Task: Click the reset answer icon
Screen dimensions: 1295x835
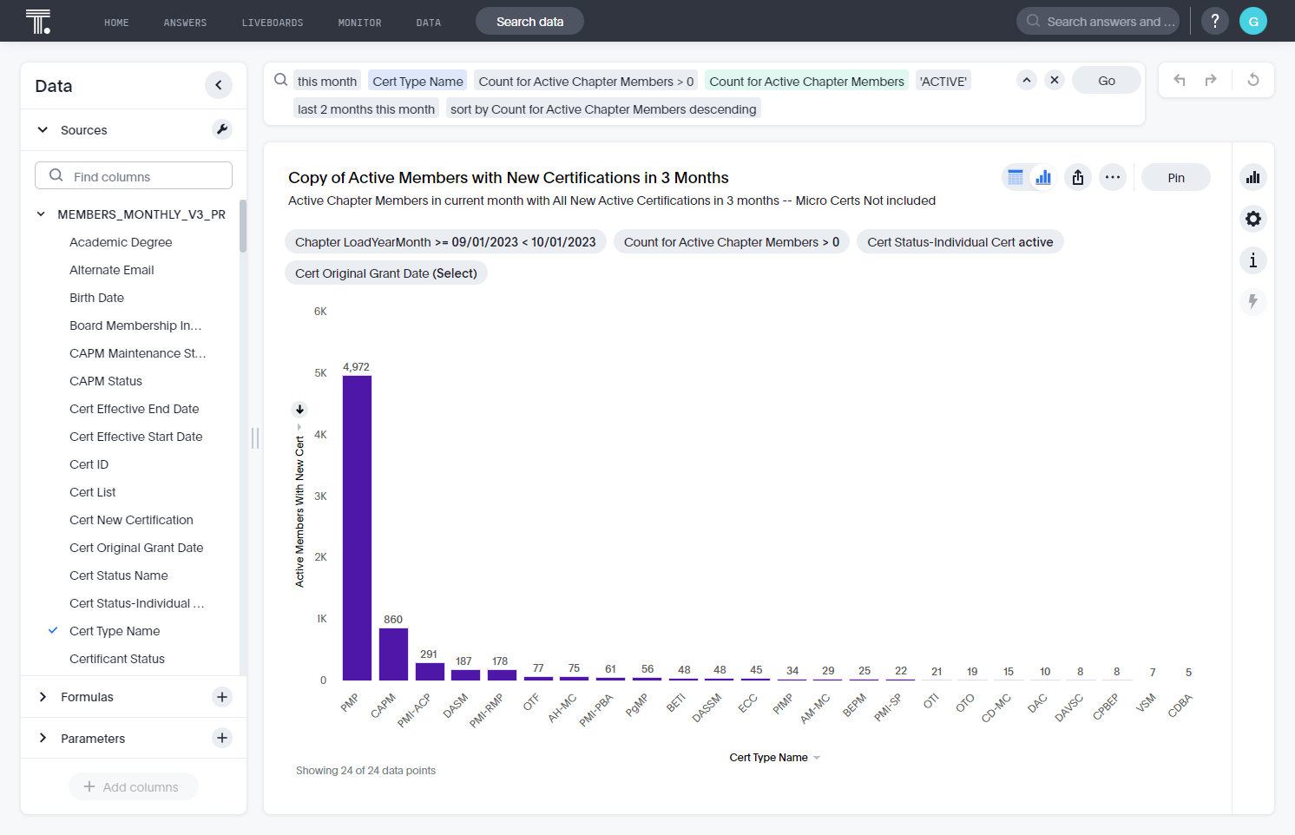Action: (x=1253, y=80)
